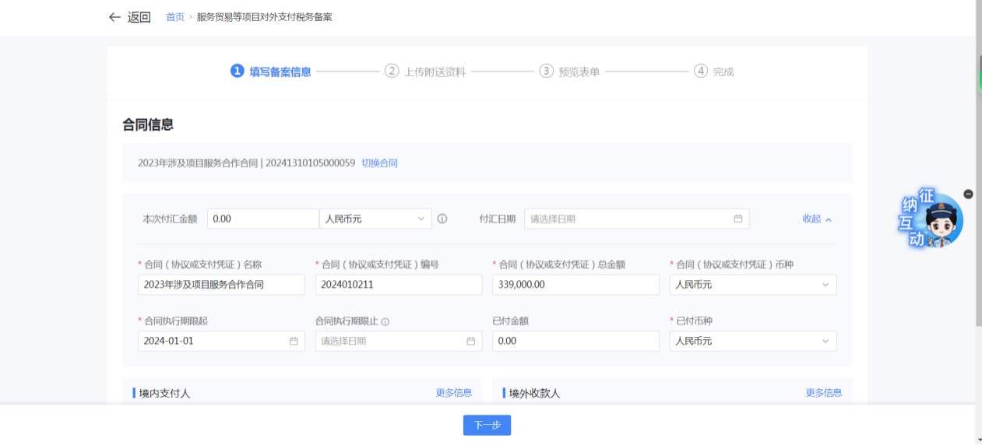Go to step 3 预览表单
This screenshot has height=445, width=982.
coord(570,72)
